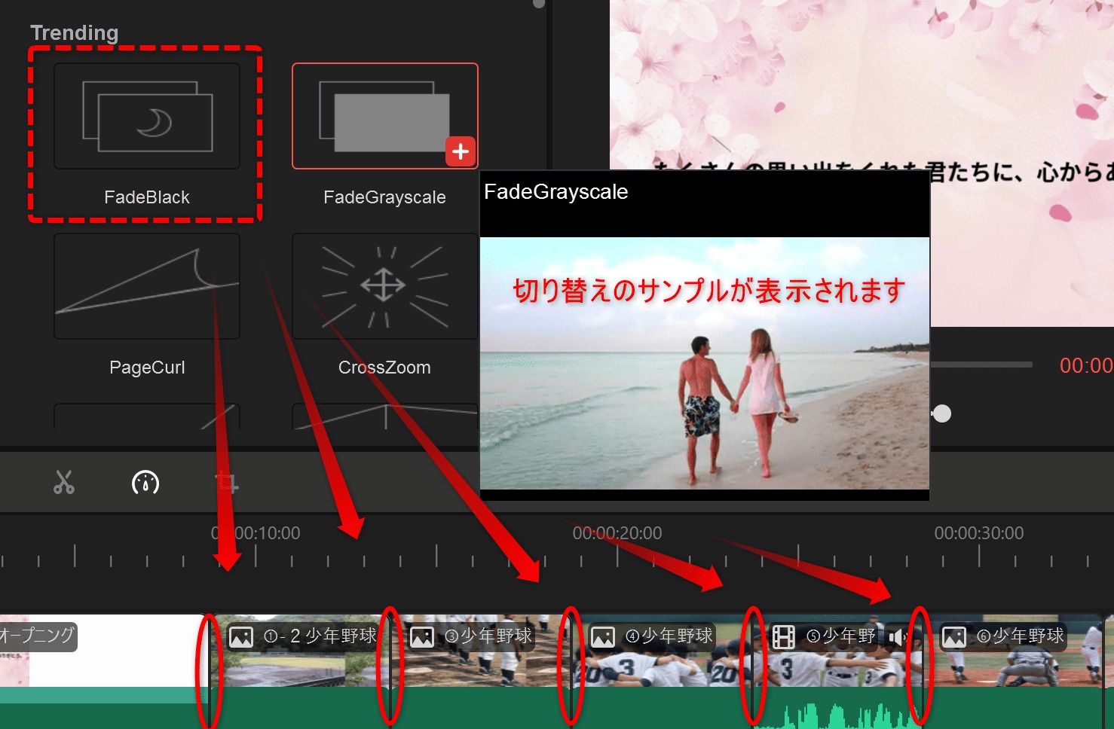Click the image icon on ①-2 少年野球 clip
1114x729 pixels.
(x=241, y=637)
